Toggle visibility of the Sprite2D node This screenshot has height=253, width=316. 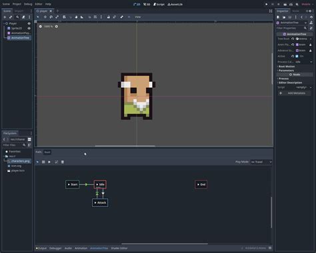coord(29,28)
